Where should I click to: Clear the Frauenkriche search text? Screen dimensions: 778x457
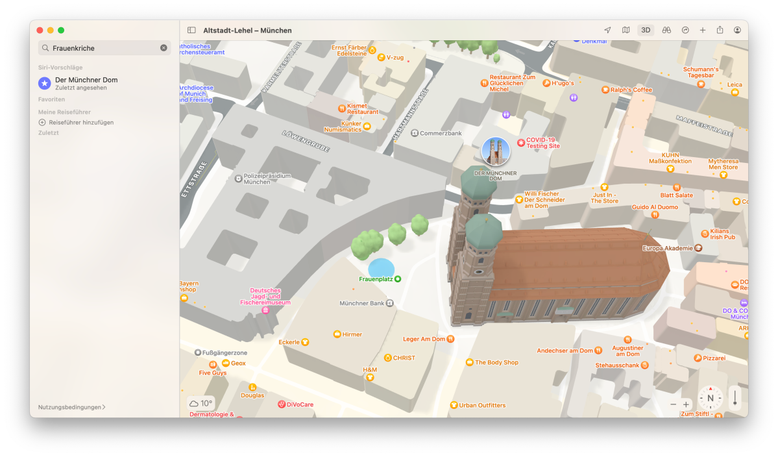(x=164, y=47)
